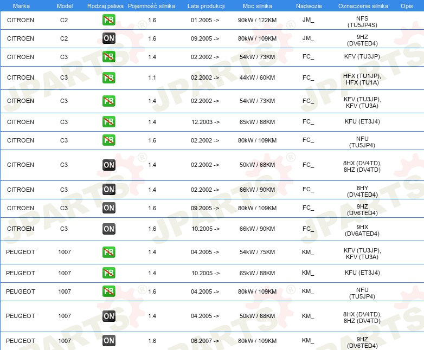Click the Pojemność silnika column header
Viewport: 424px width, 350px height.
151,6
